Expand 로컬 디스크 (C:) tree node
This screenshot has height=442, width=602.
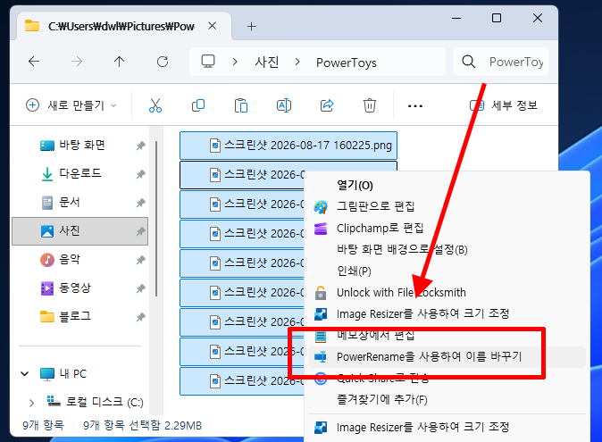(x=31, y=403)
